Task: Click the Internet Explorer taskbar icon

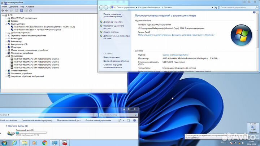Action: click(x=15, y=142)
